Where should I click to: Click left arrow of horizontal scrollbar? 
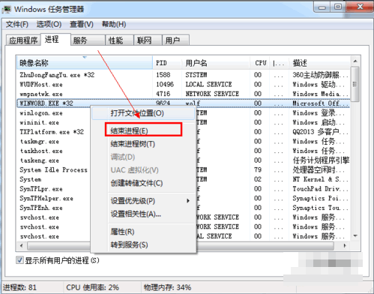point(22,246)
